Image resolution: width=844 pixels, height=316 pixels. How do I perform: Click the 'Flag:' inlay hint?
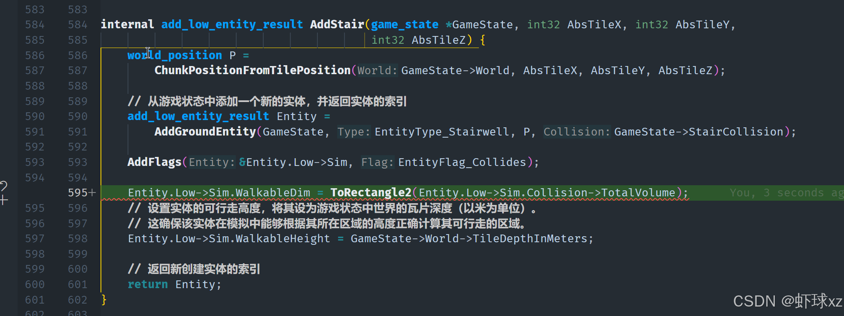(x=378, y=162)
